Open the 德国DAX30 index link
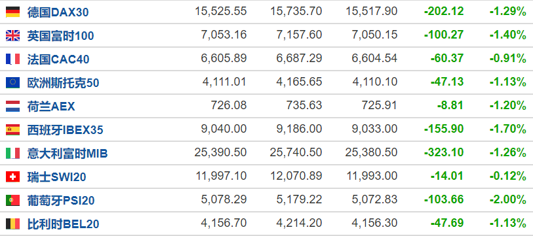 58,12
